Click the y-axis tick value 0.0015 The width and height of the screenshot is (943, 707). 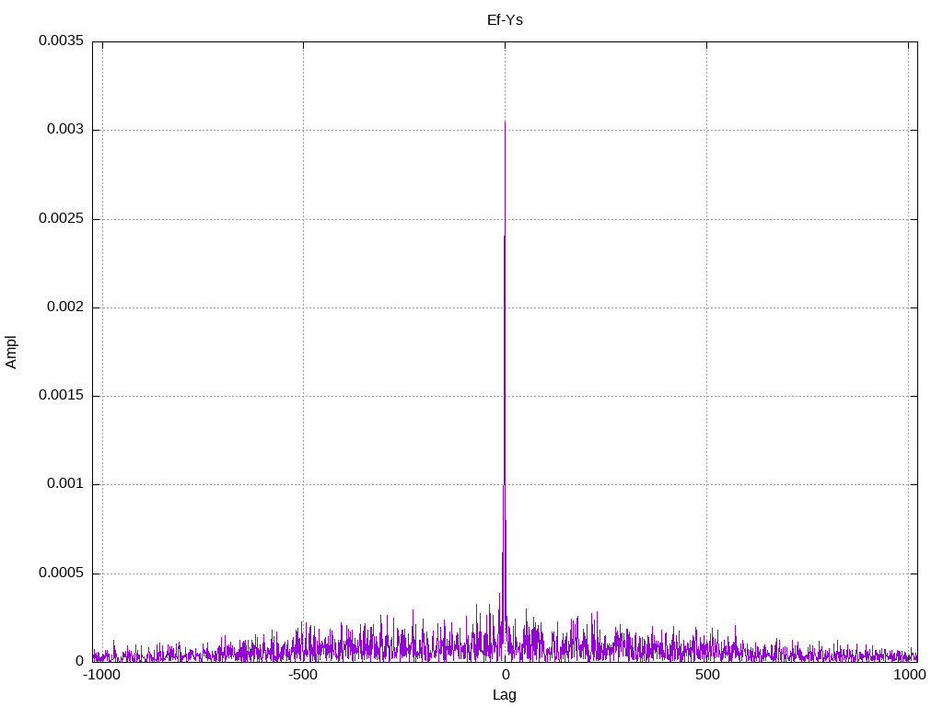tap(62, 395)
